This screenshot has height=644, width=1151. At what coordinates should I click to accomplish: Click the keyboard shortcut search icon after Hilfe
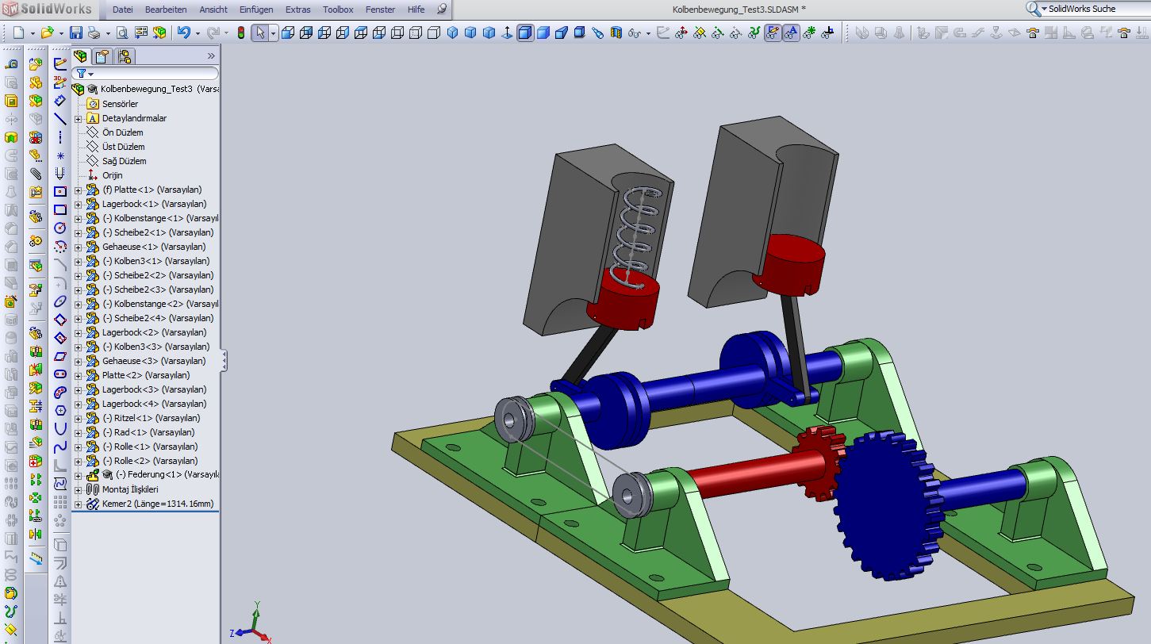pos(443,10)
